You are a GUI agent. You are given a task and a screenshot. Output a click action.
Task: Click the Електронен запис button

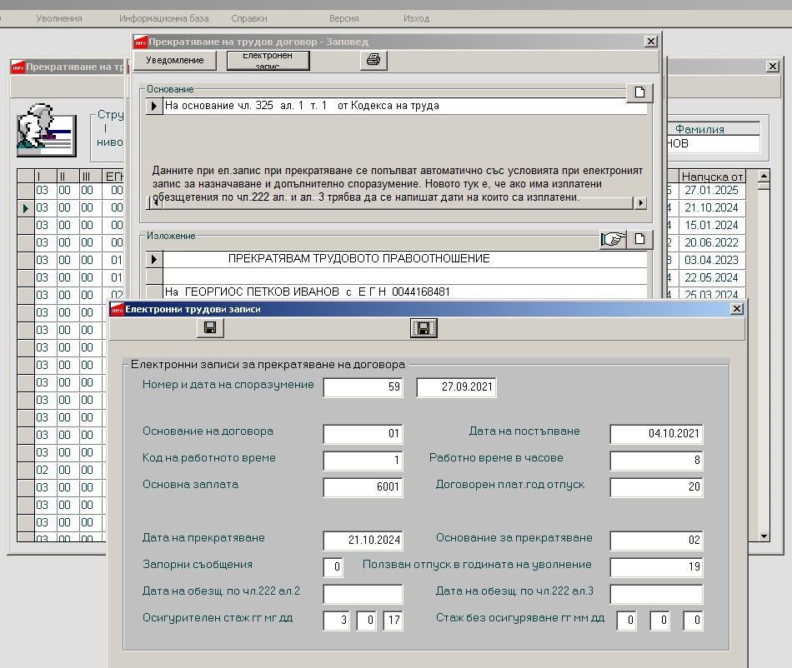(x=268, y=61)
